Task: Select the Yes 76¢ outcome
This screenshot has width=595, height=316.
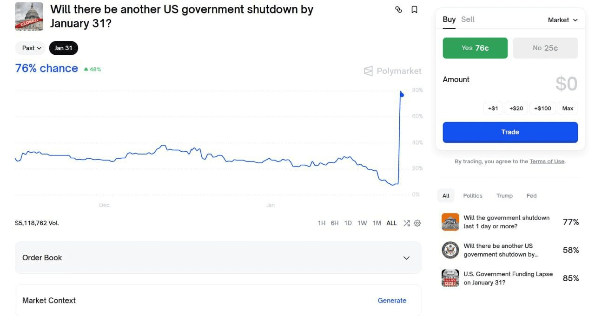Action: pos(475,48)
